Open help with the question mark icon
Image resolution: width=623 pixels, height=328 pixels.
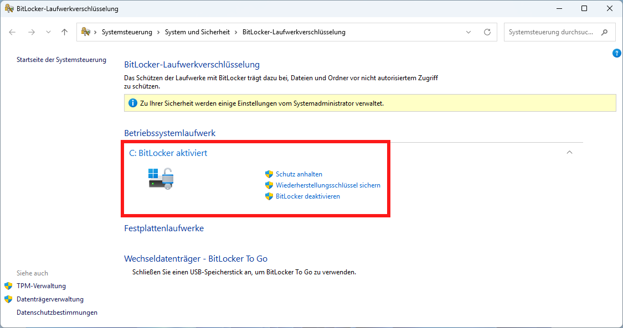tap(617, 53)
